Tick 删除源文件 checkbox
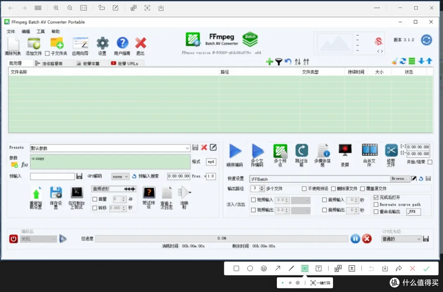The image size is (443, 292). (333, 188)
